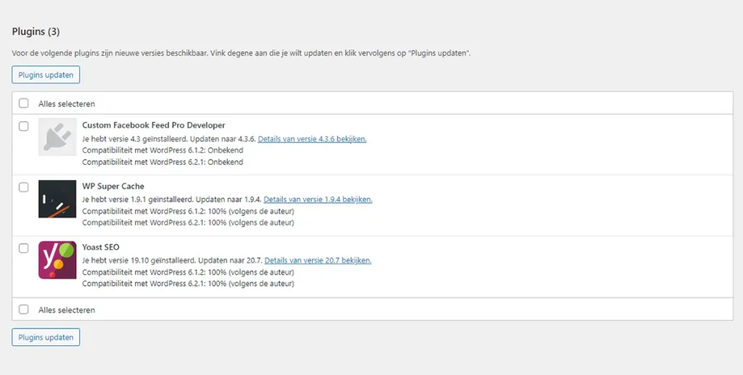The width and height of the screenshot is (743, 375).
Task: Click the WP Super Cache plugin icon
Action: coord(57,199)
